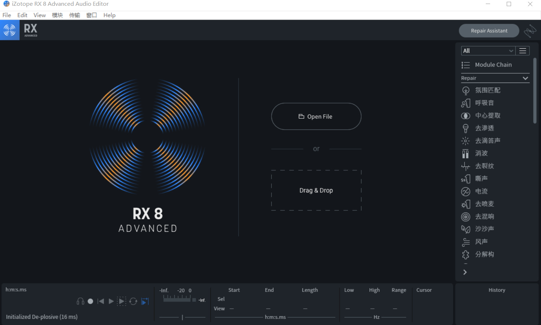Click the RX Advanced logo in the header
Screen dimensions: 541x325
[x=31, y=30]
